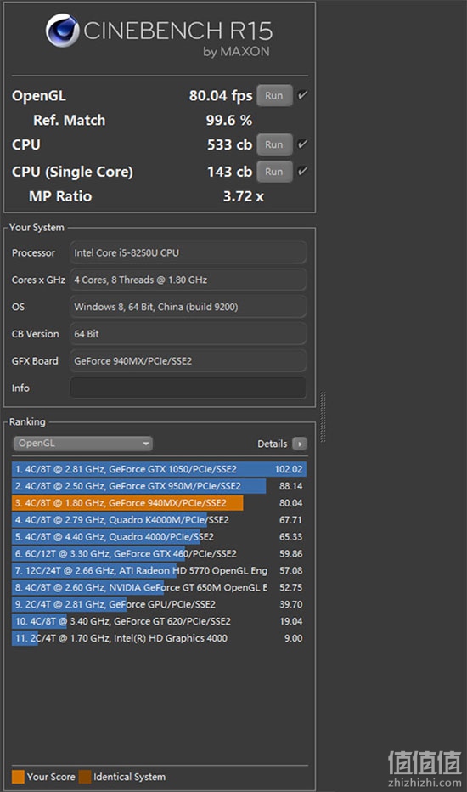
Task: Run the CPU Single Core benchmark
Action: (274, 172)
